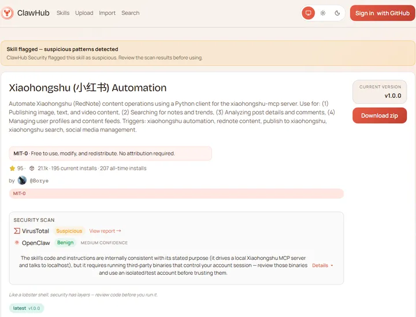
Task: Click the current version v1.0.0 box
Action: pos(380,92)
